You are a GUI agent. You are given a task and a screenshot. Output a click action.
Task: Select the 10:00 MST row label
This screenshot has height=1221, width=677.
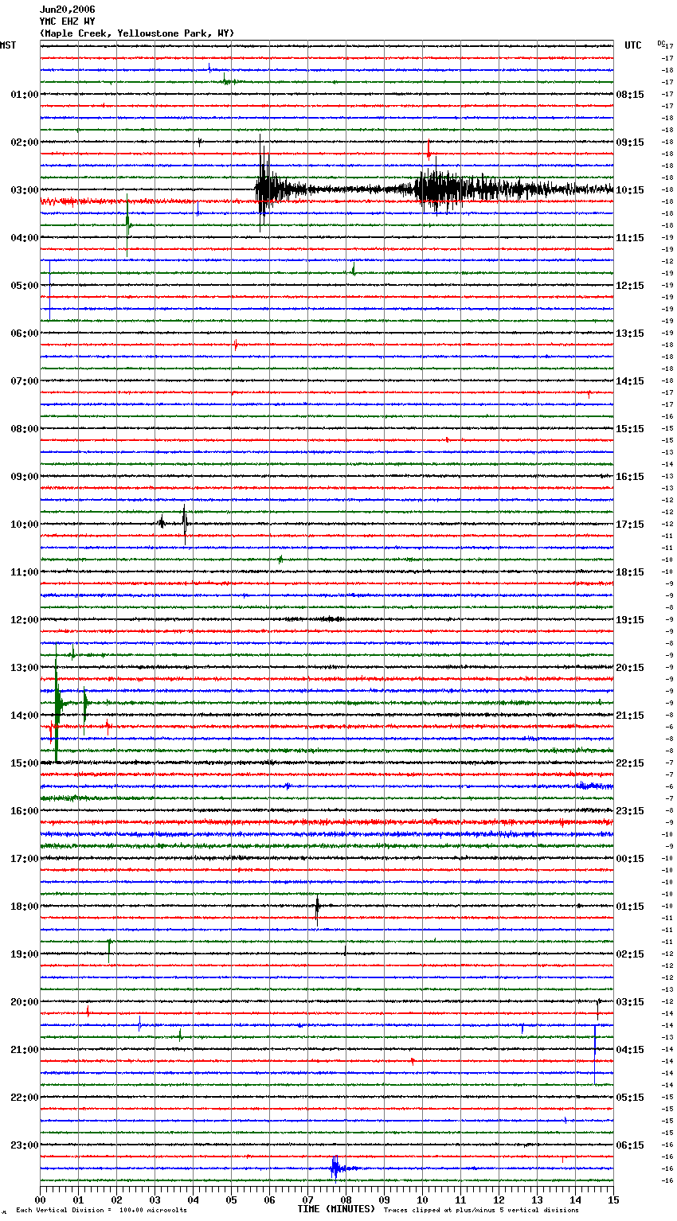point(25,525)
